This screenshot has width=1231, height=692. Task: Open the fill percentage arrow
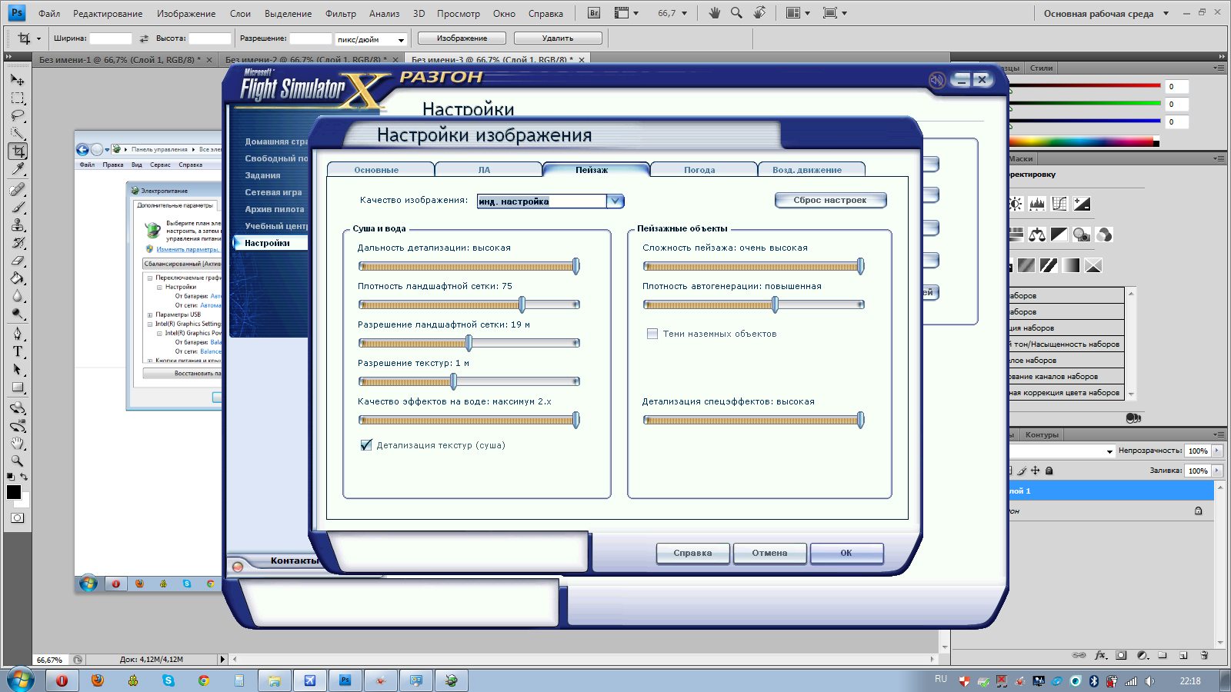[1216, 471]
